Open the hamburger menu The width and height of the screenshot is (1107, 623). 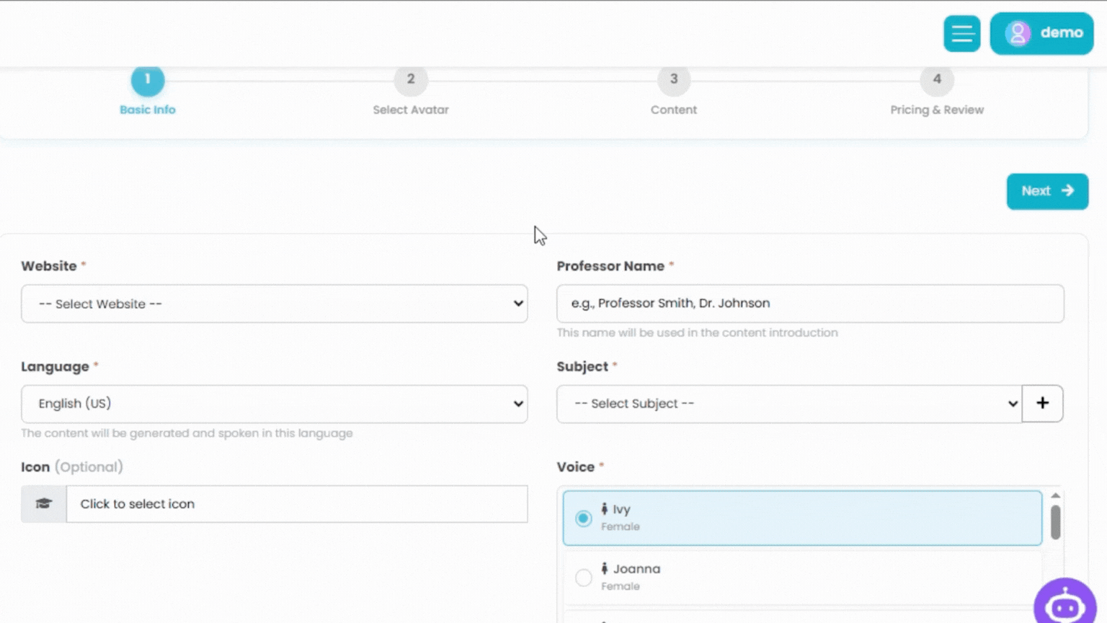coord(961,33)
